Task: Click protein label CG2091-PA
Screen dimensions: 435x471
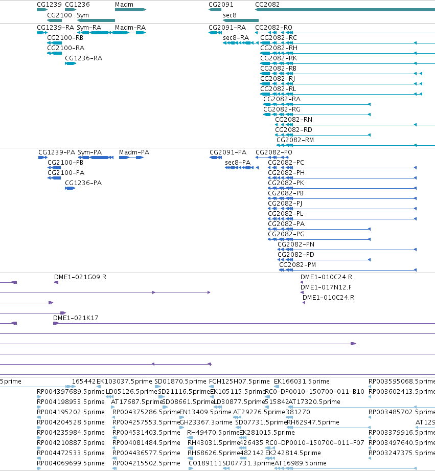Action: point(228,152)
